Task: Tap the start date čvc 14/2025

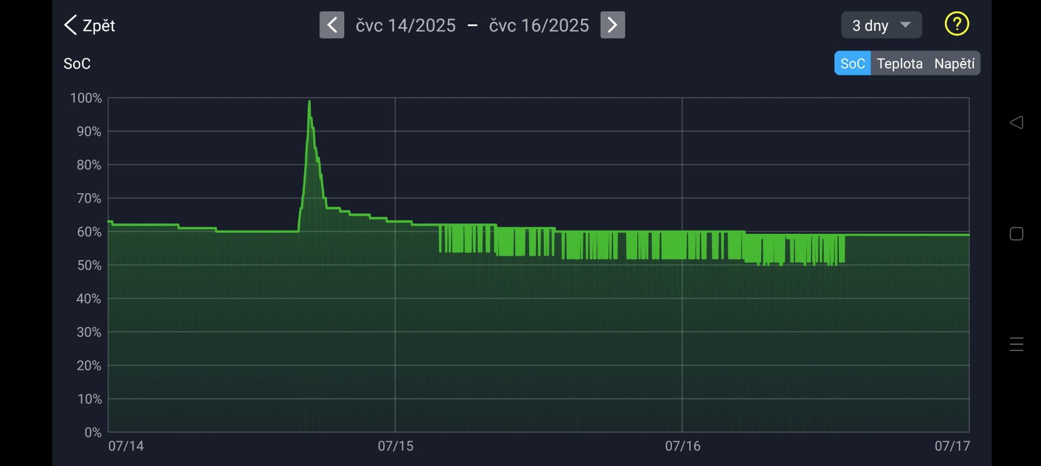Action: pyautogui.click(x=406, y=25)
